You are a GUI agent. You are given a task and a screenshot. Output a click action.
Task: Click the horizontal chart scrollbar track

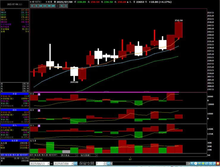(x=149, y=163)
